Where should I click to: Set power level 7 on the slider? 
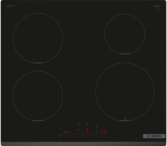pyautogui.click(x=97, y=136)
